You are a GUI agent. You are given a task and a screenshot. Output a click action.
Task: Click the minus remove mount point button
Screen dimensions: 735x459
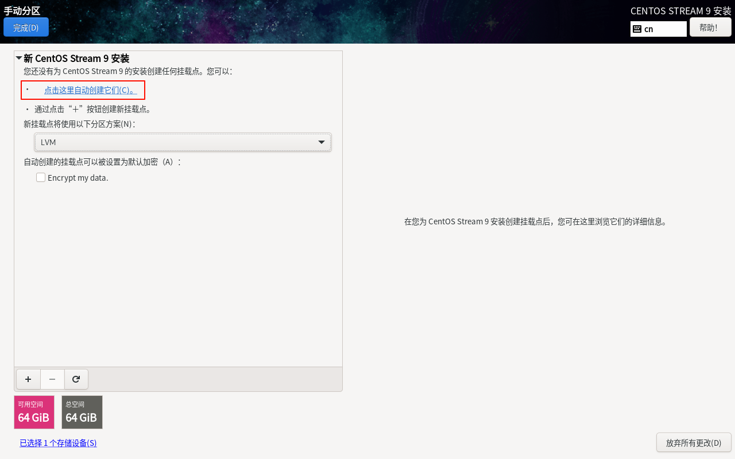click(52, 379)
